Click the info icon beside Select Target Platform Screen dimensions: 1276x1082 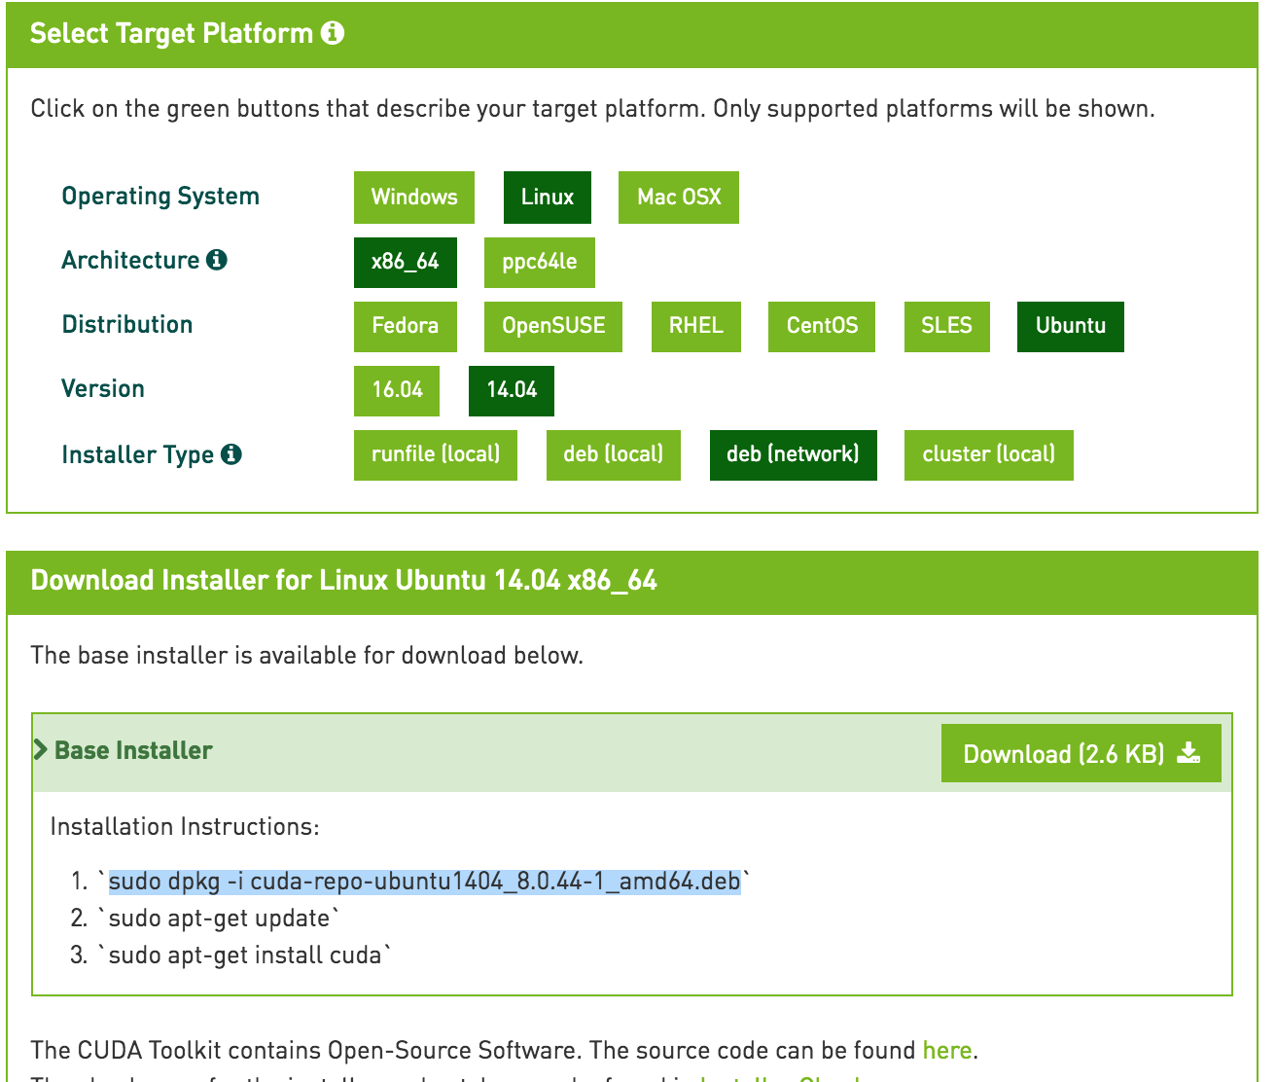(333, 33)
